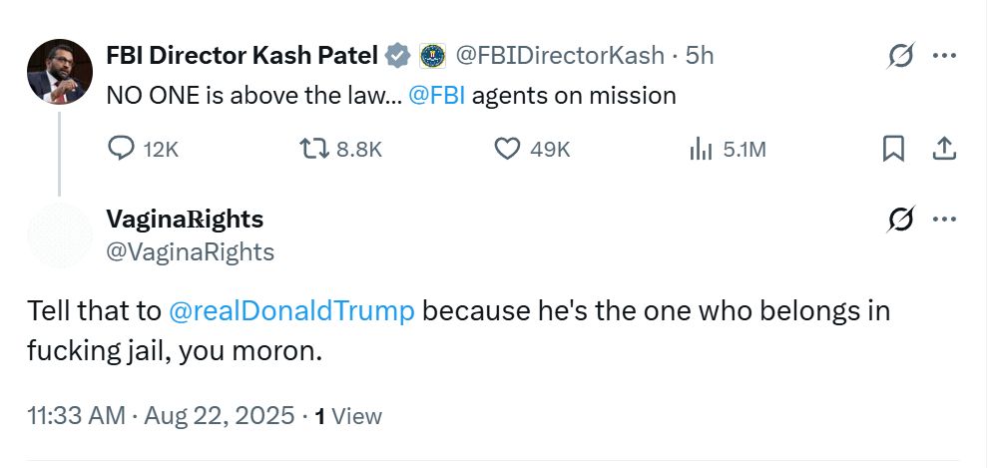Open Kash Patel's profile picture
994x468 pixels.
(60, 72)
